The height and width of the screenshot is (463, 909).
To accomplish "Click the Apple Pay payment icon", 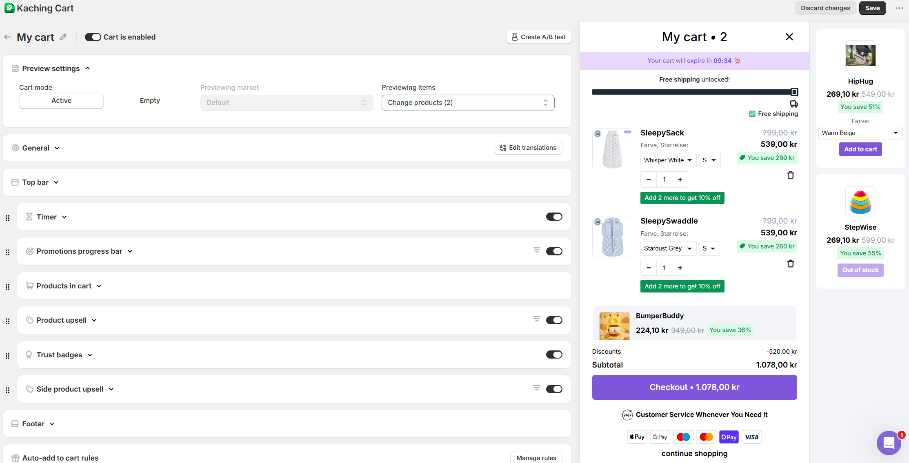I will click(x=637, y=437).
